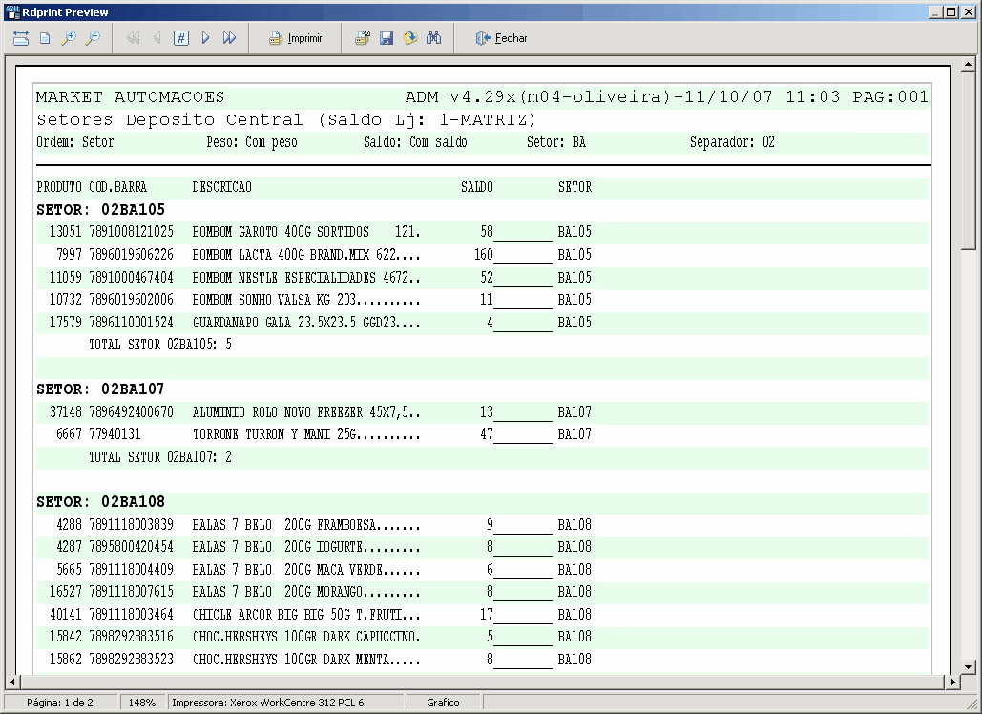Click 'Peso: Com peso' filter text
Viewport: 982px width, 714px height.
(252, 142)
